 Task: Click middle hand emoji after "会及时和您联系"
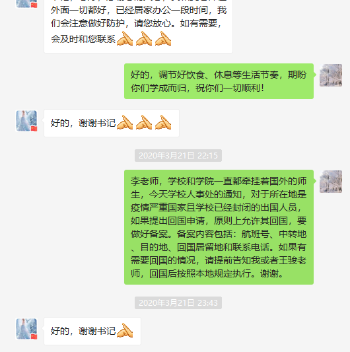144,38
